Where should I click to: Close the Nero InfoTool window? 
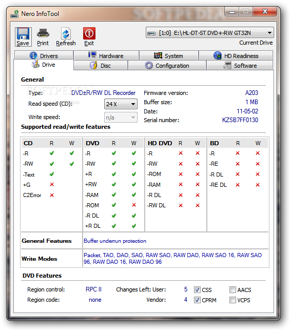pos(265,12)
